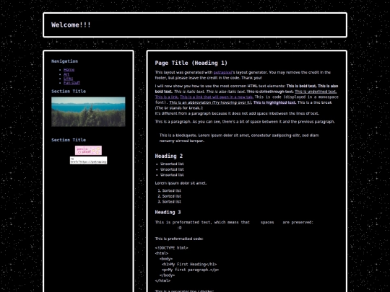Click the 'Heading 2' heading

[169, 156]
